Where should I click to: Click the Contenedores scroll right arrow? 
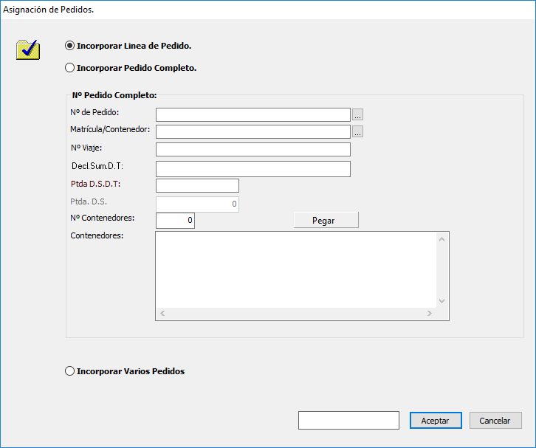click(429, 314)
